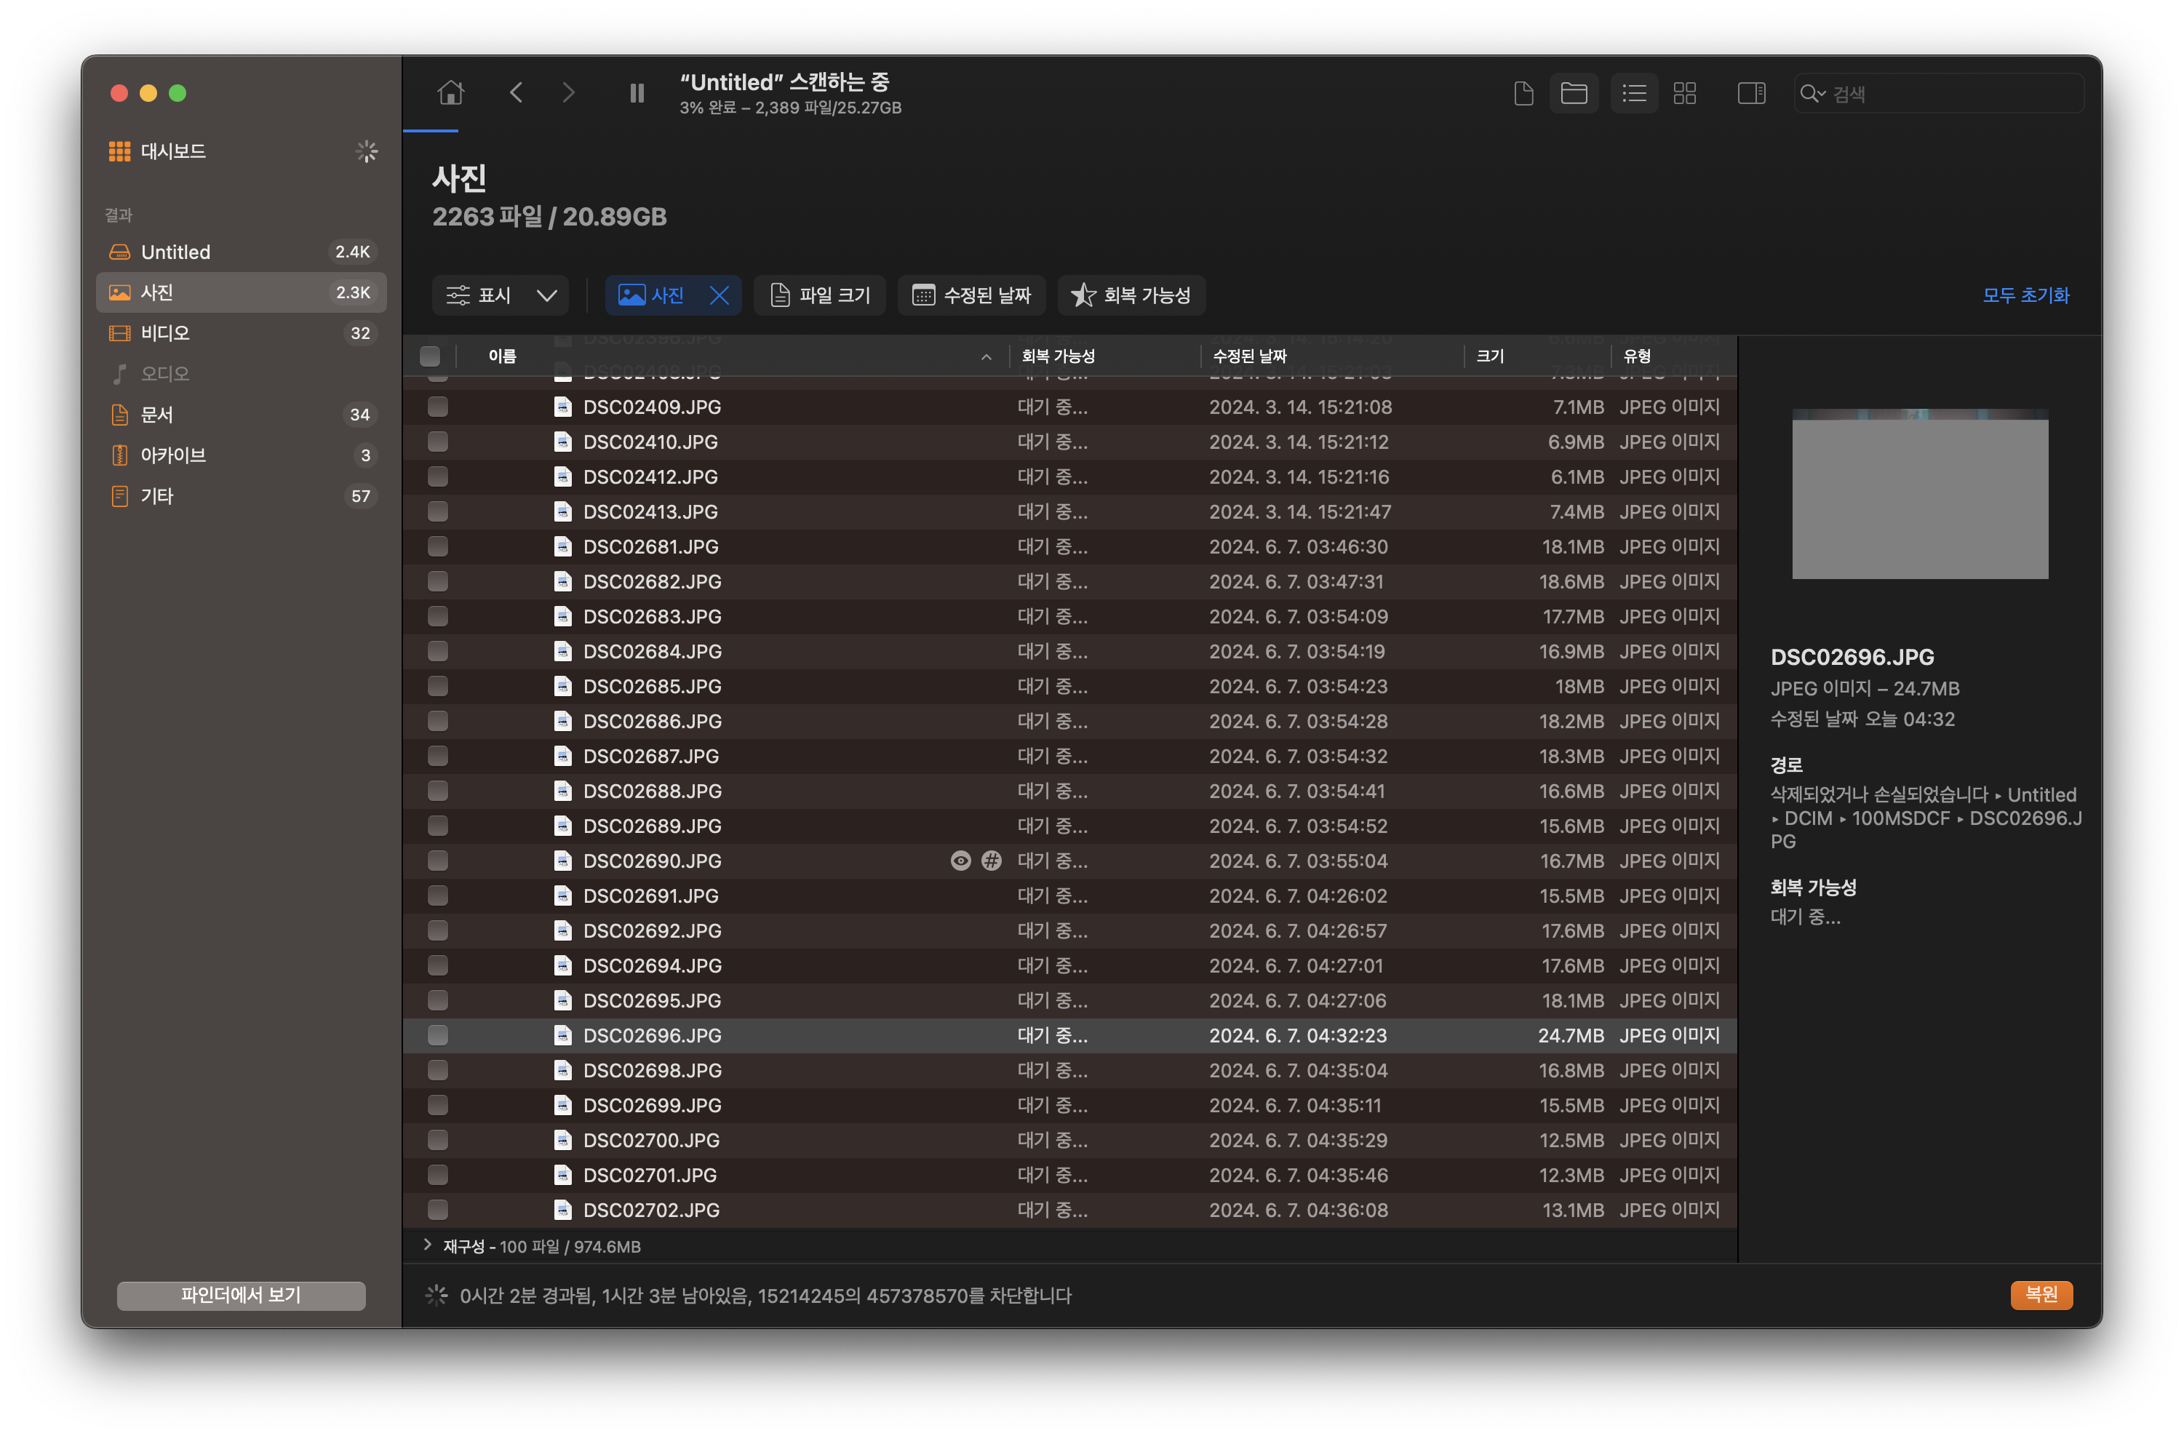Switch to list view icon
2184x1436 pixels.
[1634, 92]
